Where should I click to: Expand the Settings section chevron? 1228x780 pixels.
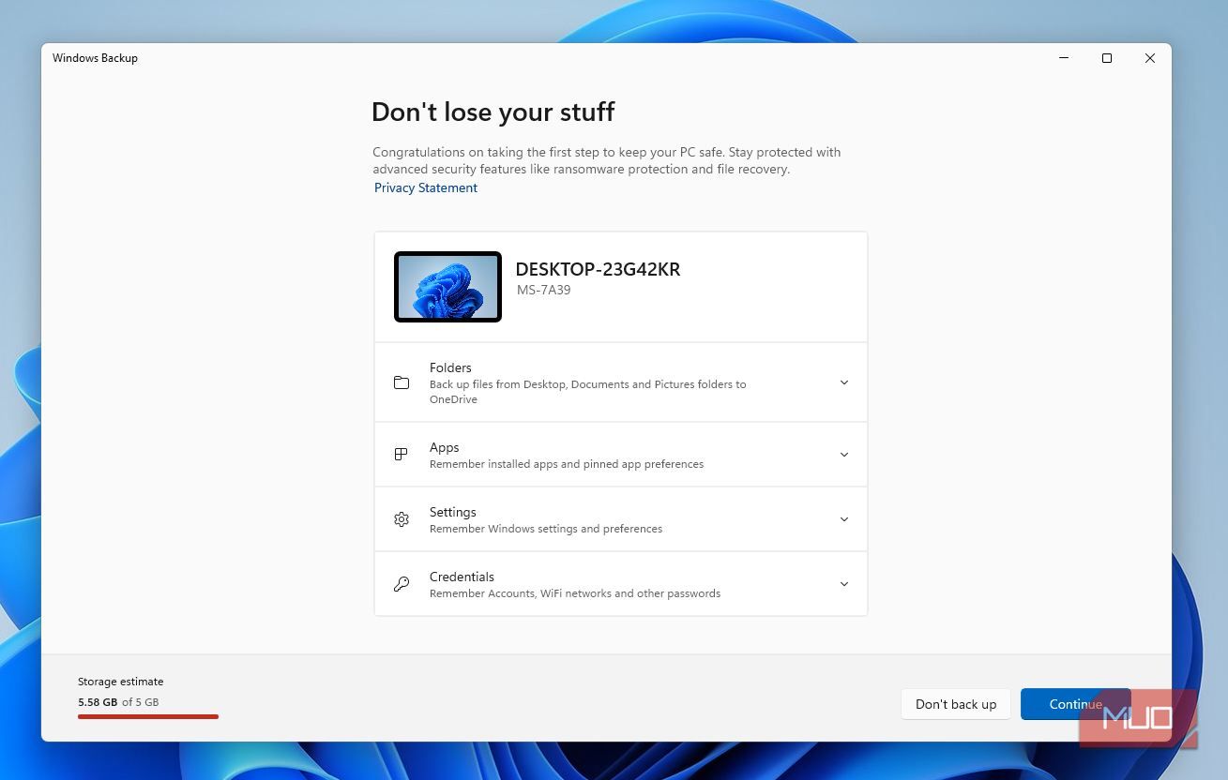pos(843,519)
